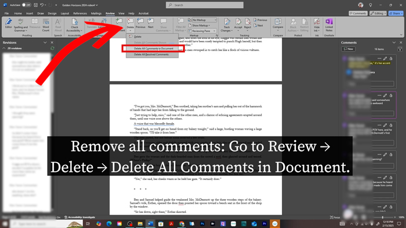The width and height of the screenshot is (406, 228).
Task: Collapse the ribbon chevron
Action: [401, 35]
